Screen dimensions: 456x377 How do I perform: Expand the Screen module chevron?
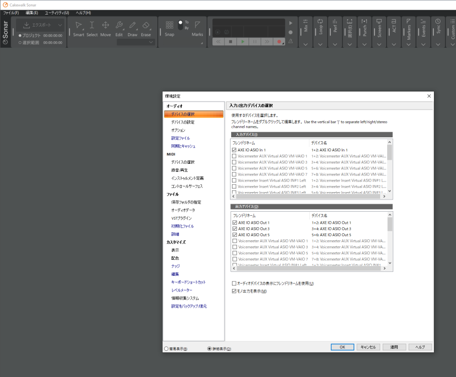(x=379, y=45)
